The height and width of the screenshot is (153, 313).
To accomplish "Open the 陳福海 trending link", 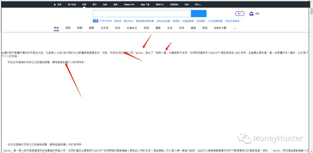I will [176, 21].
